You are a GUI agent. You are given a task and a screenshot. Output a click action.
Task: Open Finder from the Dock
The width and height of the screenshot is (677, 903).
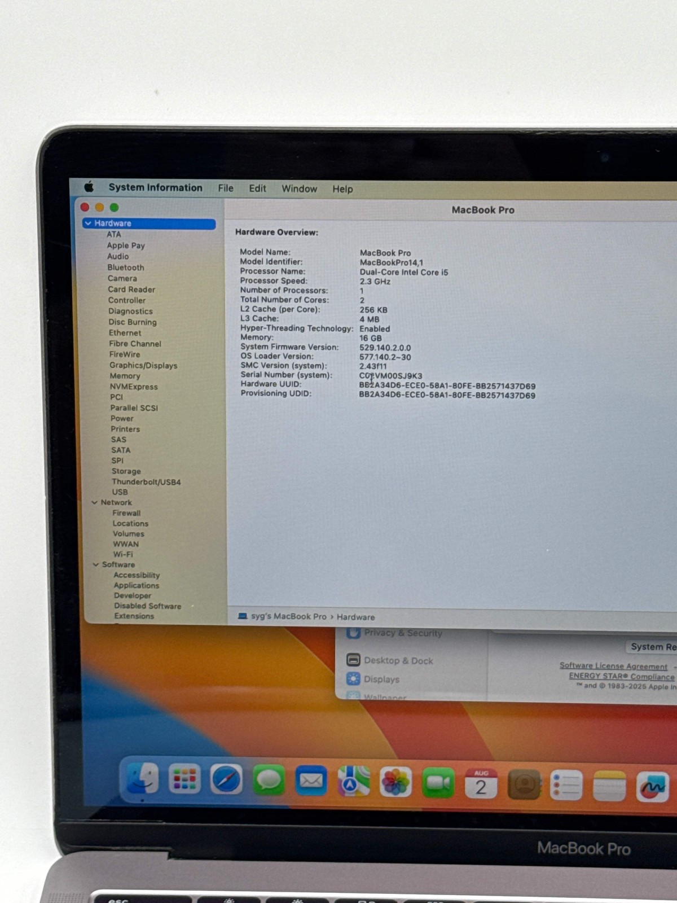pos(142,779)
